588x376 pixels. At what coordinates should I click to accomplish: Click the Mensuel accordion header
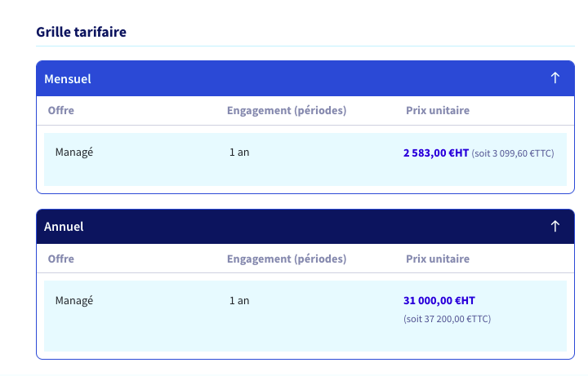click(305, 78)
